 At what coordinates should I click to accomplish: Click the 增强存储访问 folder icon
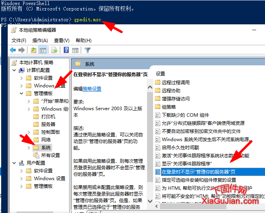158,99
